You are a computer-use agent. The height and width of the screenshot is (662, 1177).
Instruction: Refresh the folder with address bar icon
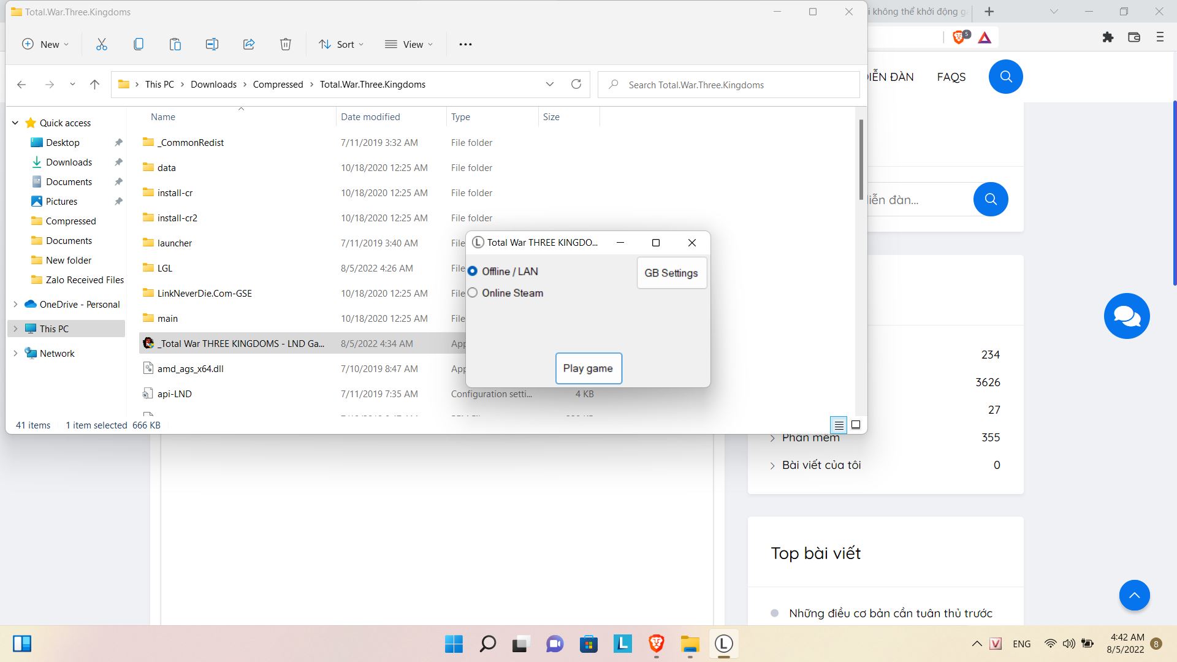point(576,85)
